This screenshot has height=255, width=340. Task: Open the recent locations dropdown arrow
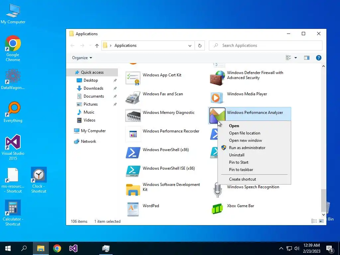tap(90, 45)
